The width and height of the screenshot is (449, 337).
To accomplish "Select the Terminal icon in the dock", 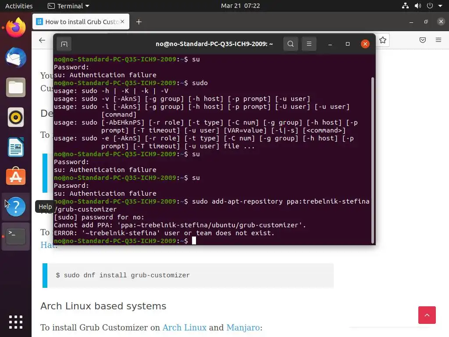I will pos(16,237).
